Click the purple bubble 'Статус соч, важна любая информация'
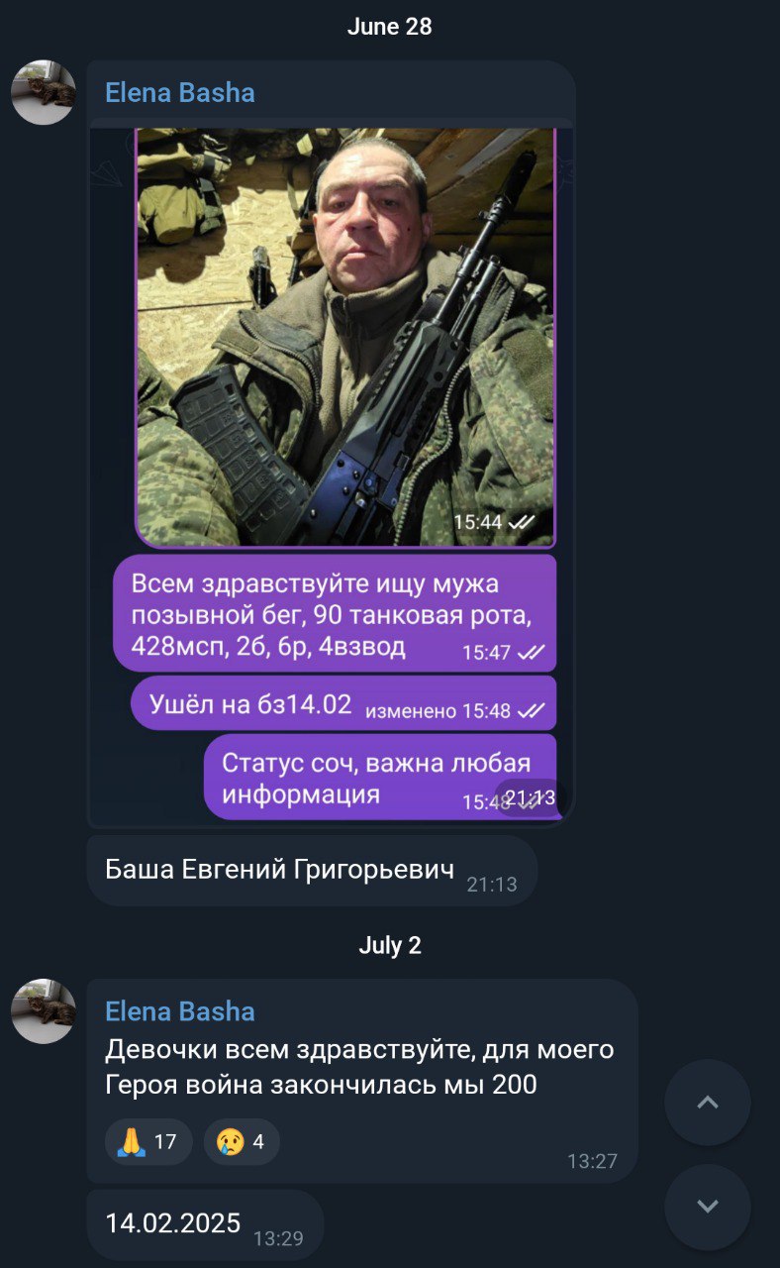Image resolution: width=780 pixels, height=1268 pixels. 380,777
